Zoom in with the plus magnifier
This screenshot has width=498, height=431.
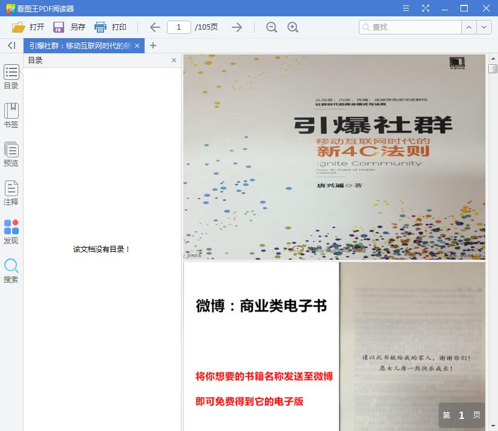coord(292,27)
